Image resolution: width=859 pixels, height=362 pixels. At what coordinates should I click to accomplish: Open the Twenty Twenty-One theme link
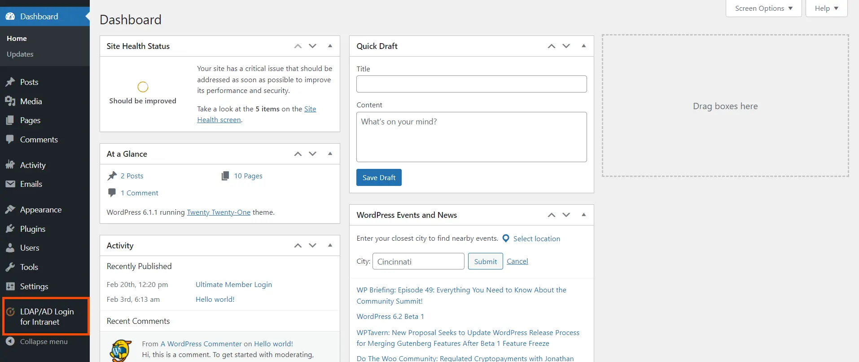219,212
